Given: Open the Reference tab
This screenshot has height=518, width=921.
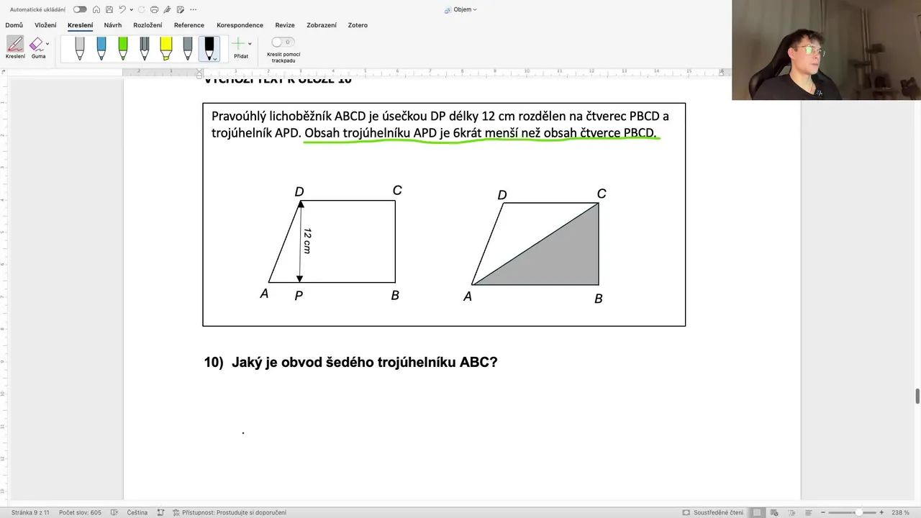Looking at the screenshot, I should tap(189, 25).
